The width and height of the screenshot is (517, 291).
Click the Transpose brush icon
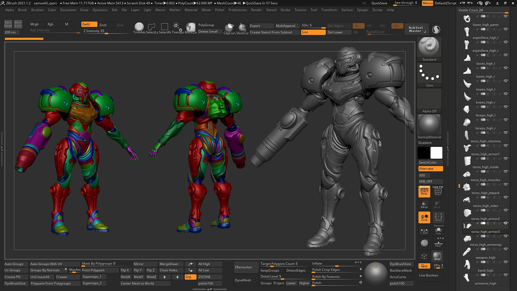(x=177, y=27)
